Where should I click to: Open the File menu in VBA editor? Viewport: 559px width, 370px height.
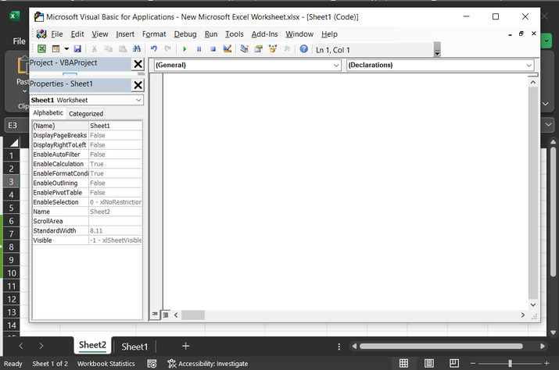tap(57, 34)
